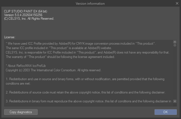Click the CELSYS All Rights Reserved line

point(29,18)
